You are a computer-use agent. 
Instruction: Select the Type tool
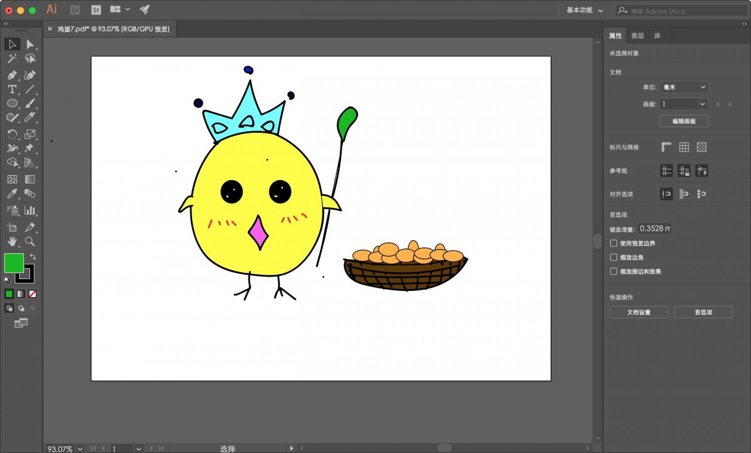click(x=12, y=89)
